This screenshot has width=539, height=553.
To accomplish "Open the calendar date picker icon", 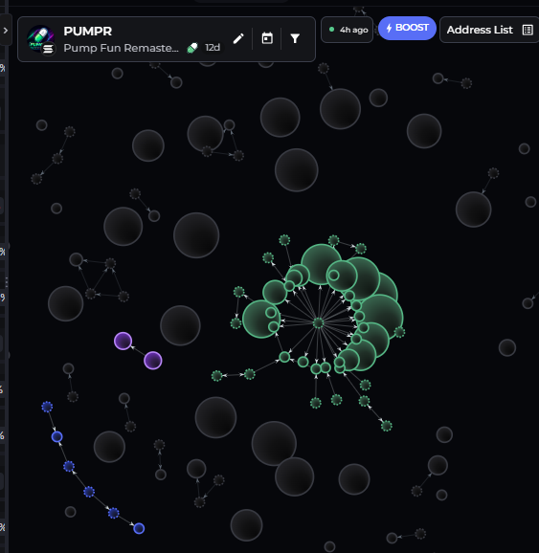I will point(267,38).
